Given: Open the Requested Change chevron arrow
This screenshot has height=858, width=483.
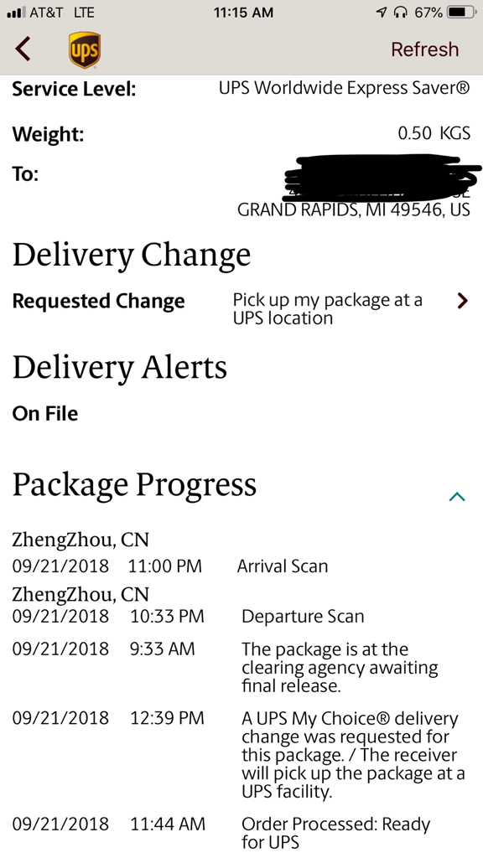Looking at the screenshot, I should click(x=463, y=301).
